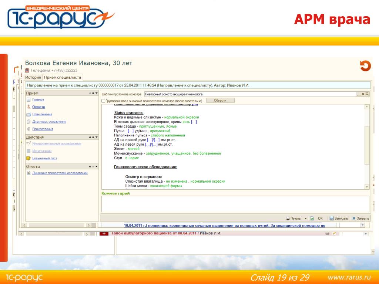379x284 pixels.
Task: Click the magnifier icon in template field
Action: pos(368,94)
